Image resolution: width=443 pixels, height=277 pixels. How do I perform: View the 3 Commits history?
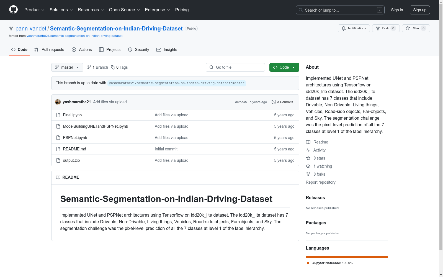282,102
